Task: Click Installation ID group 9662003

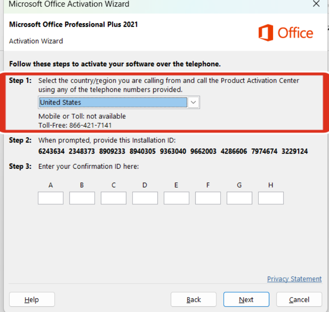Action: (x=203, y=151)
